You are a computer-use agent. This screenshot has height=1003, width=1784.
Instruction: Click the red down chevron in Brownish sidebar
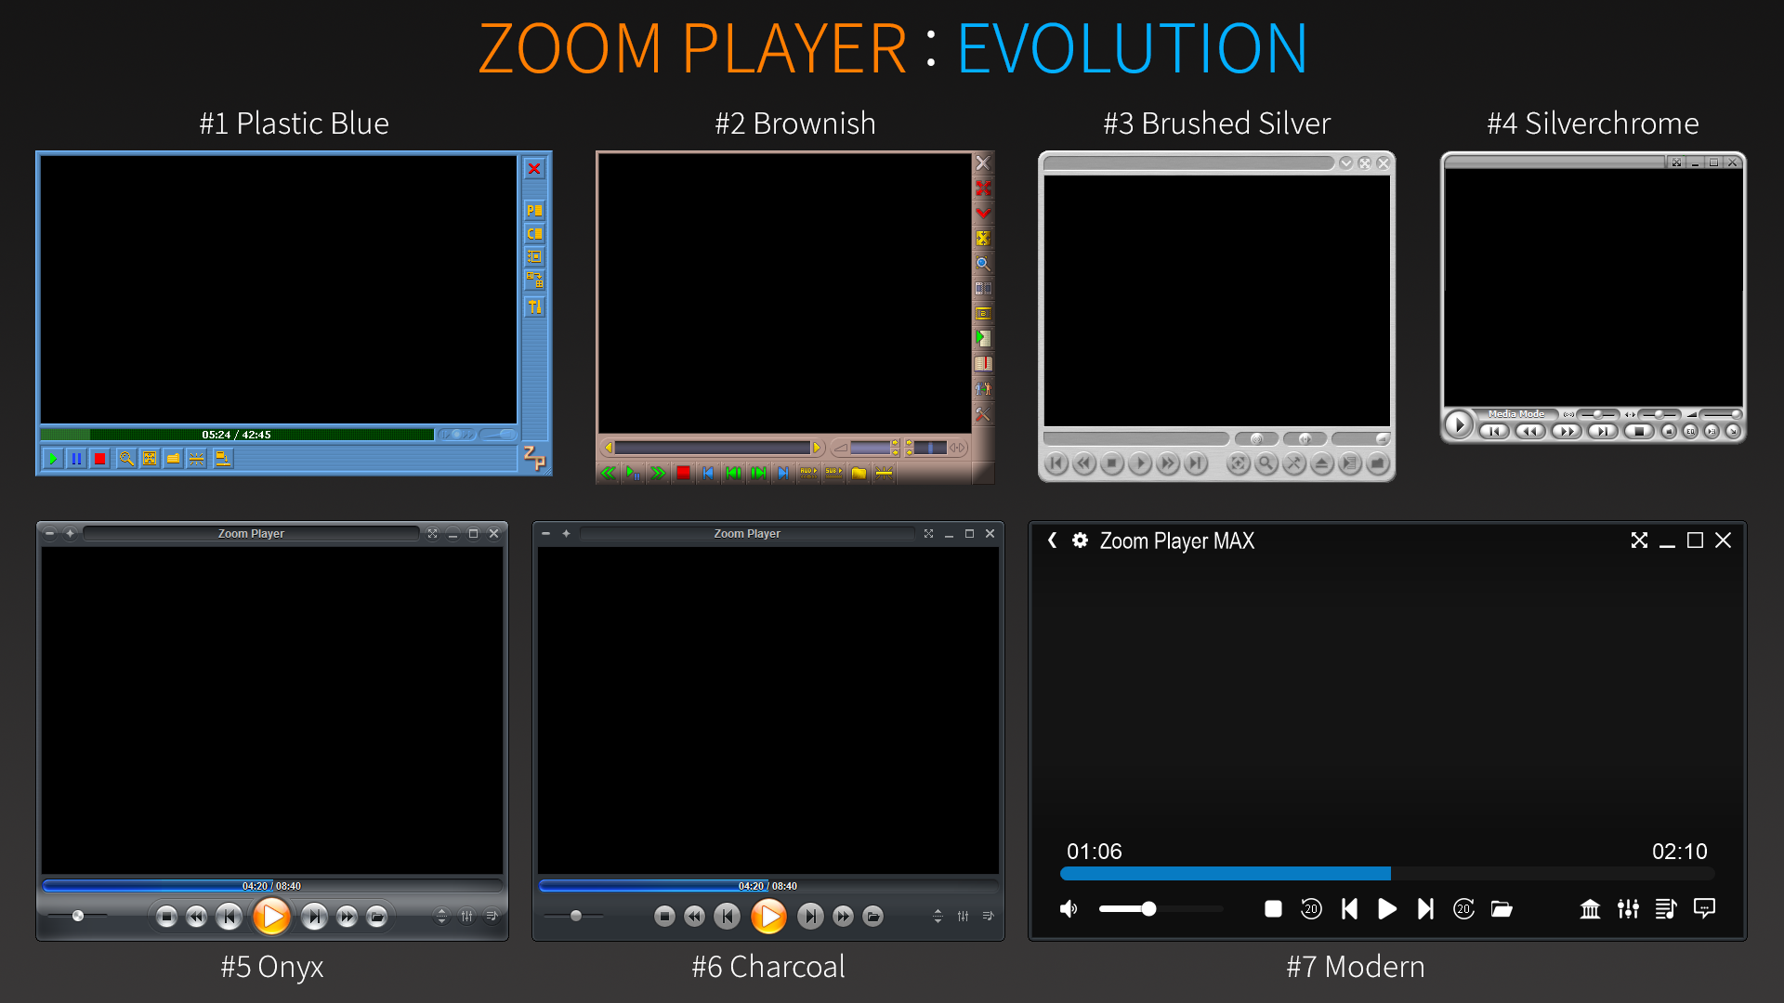click(983, 214)
